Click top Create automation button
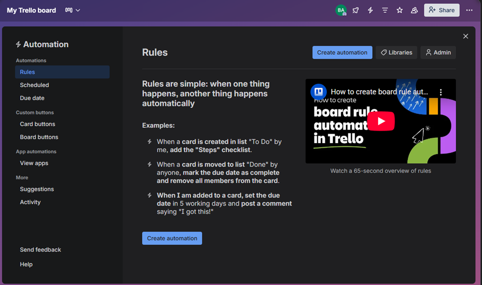This screenshot has height=285, width=482. tap(342, 52)
